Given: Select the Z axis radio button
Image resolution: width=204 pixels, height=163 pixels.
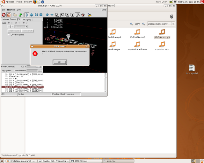Looking at the screenshot, I should 23,23.
